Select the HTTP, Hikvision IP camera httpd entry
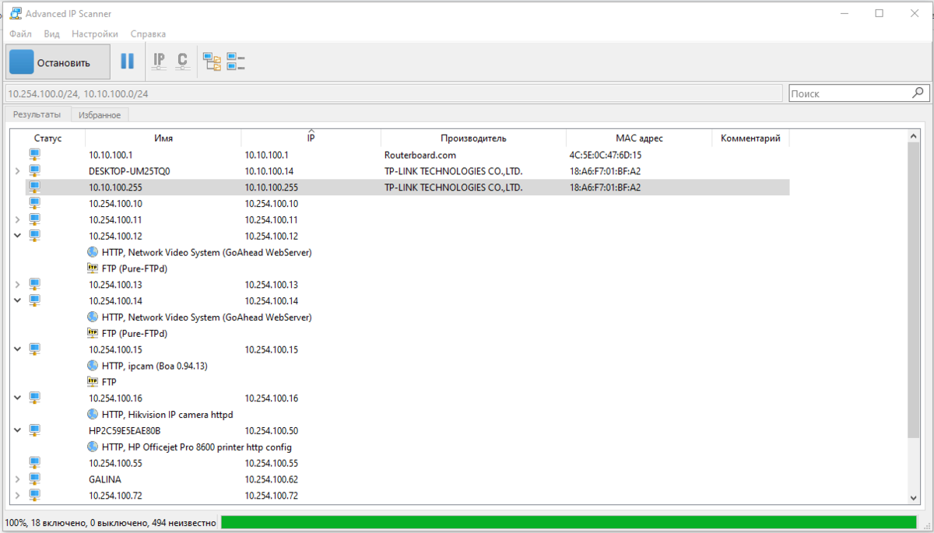934x533 pixels. (x=167, y=415)
